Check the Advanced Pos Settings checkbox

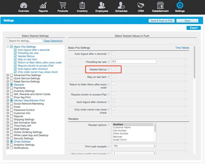12,75
